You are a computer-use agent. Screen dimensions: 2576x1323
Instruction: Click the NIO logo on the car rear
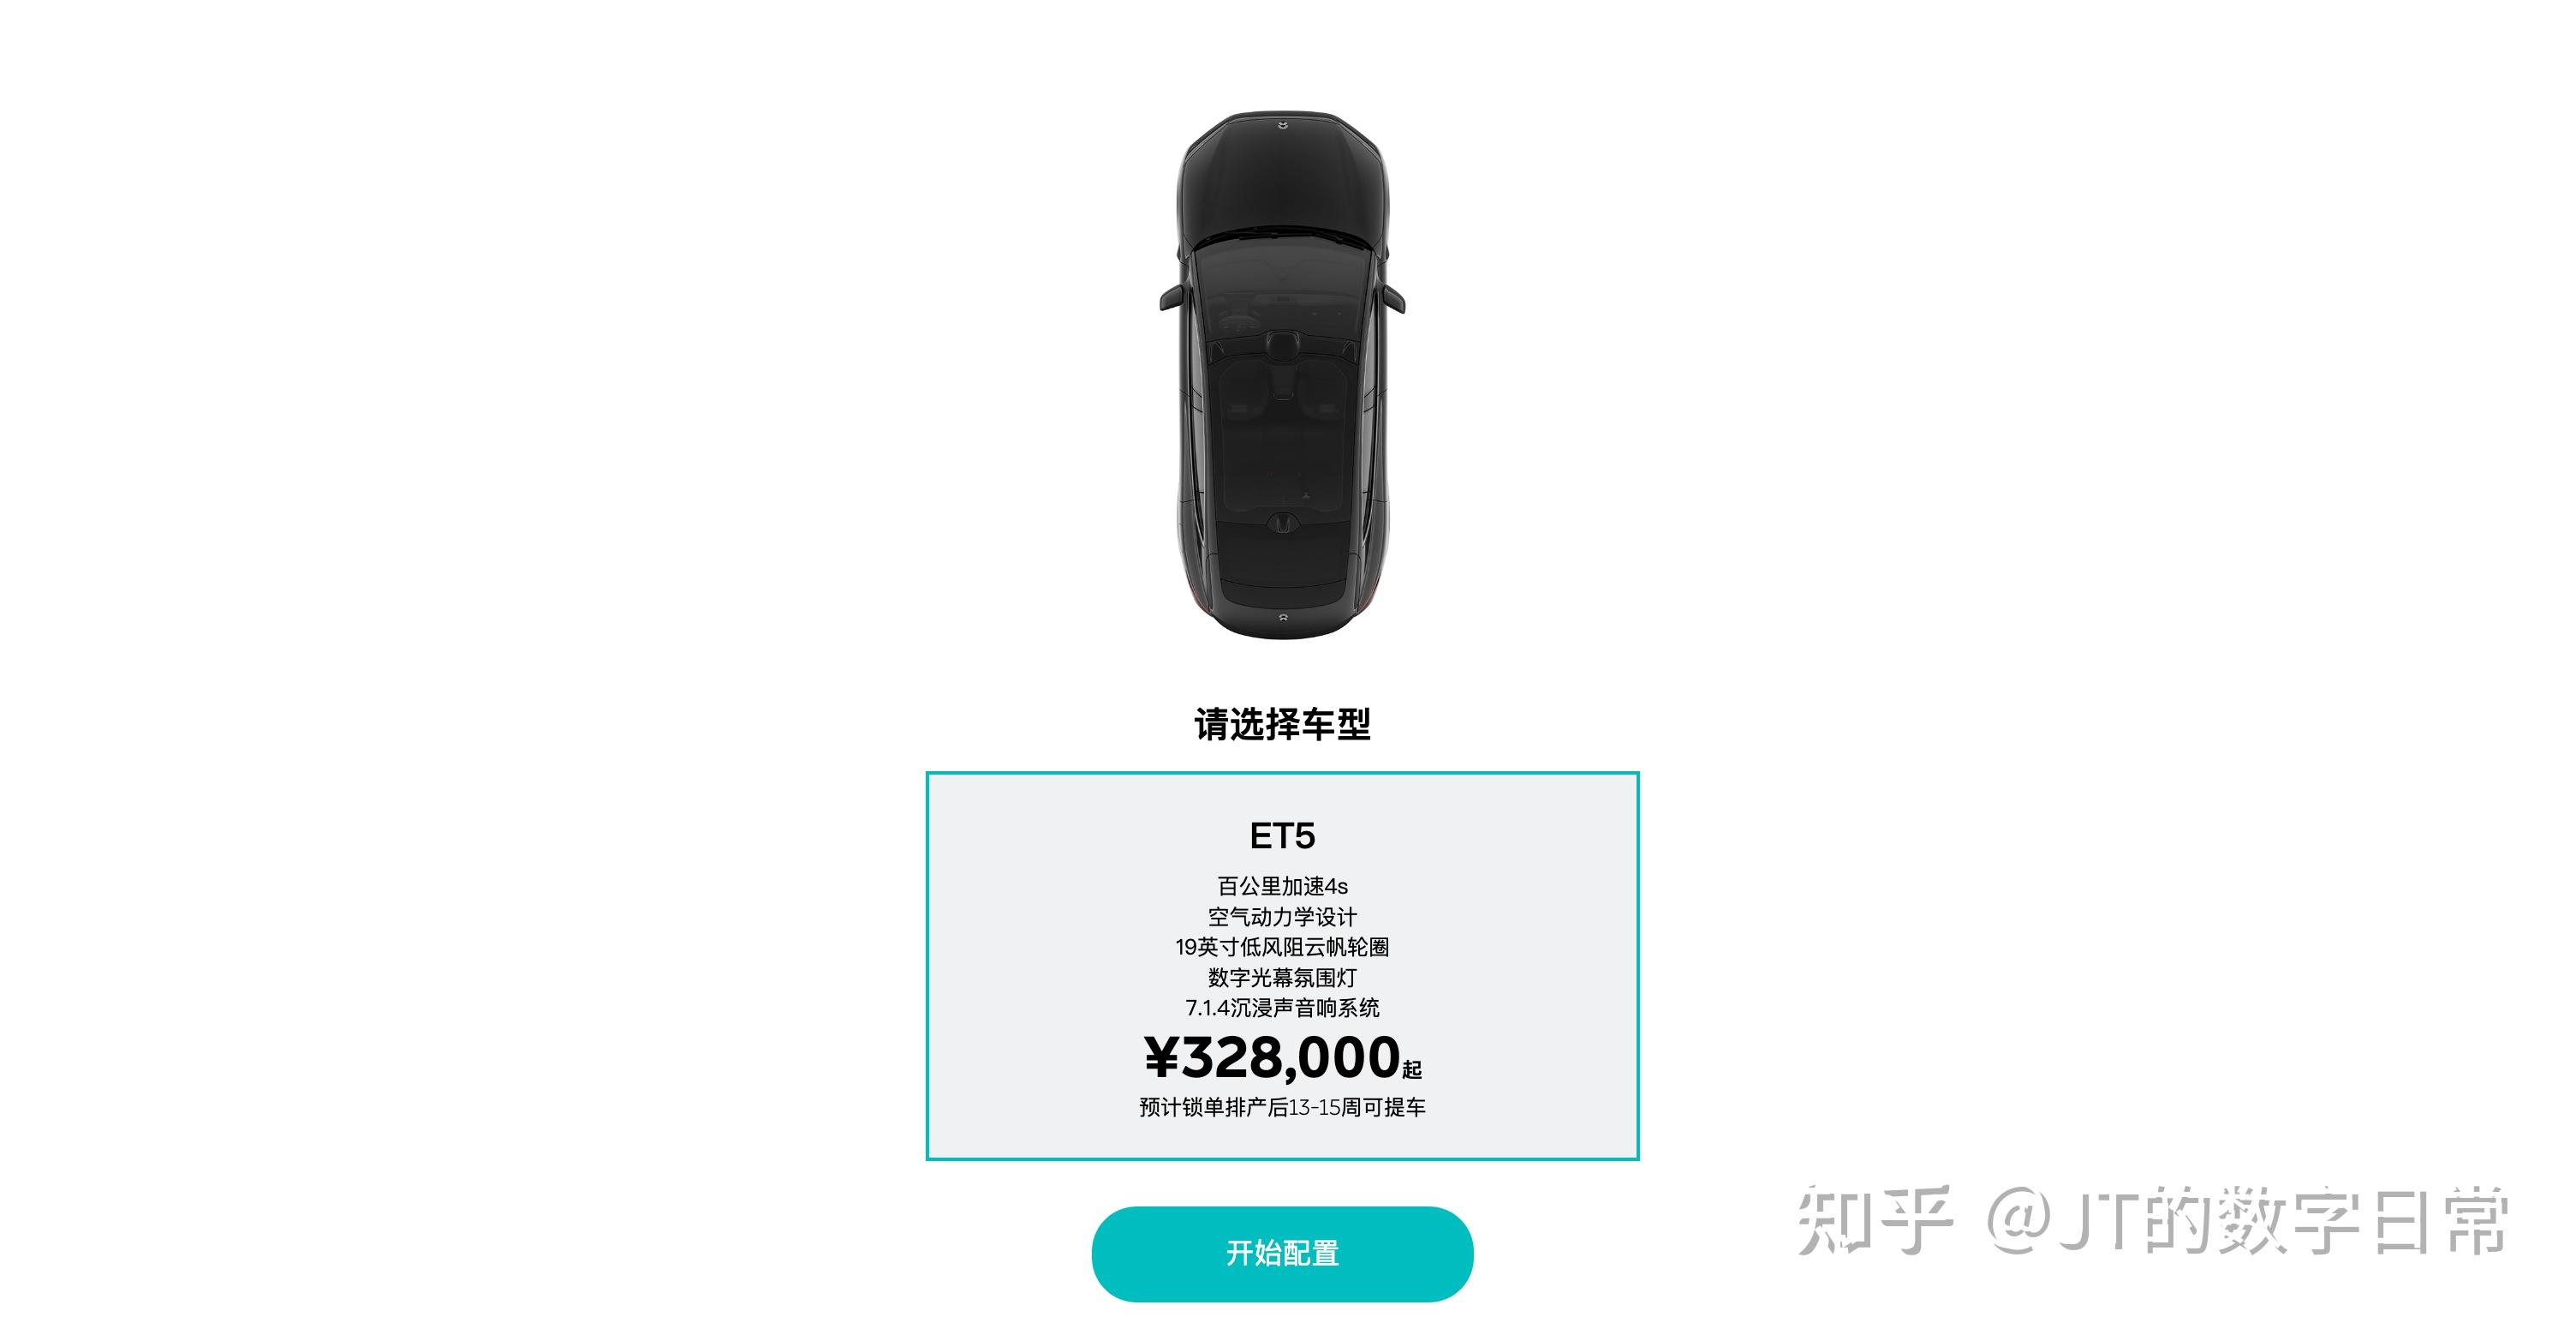(1283, 620)
